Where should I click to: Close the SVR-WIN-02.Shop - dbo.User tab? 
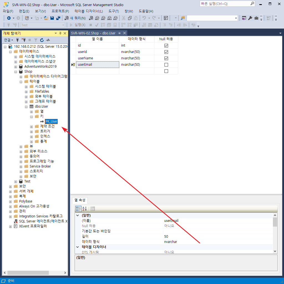pos(125,33)
